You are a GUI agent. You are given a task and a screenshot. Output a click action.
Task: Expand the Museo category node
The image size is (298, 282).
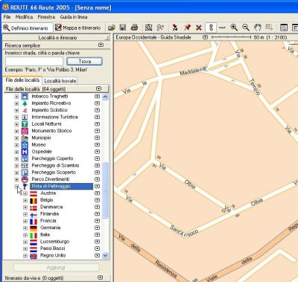[x=16, y=144]
